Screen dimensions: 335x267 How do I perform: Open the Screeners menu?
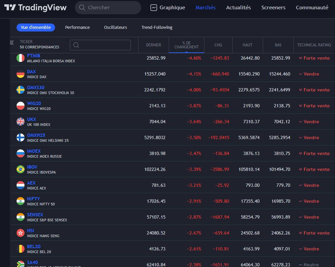[273, 8]
